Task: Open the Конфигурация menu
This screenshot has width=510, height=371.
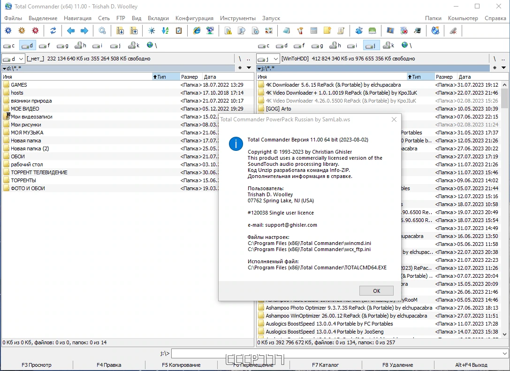Action: pyautogui.click(x=194, y=18)
